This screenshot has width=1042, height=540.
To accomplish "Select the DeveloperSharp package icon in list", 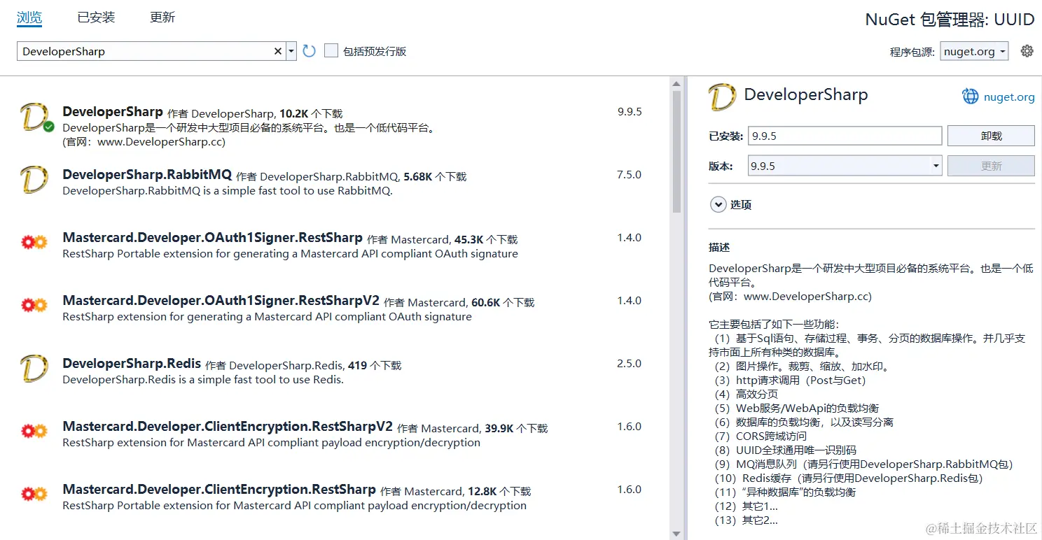I will (34, 117).
